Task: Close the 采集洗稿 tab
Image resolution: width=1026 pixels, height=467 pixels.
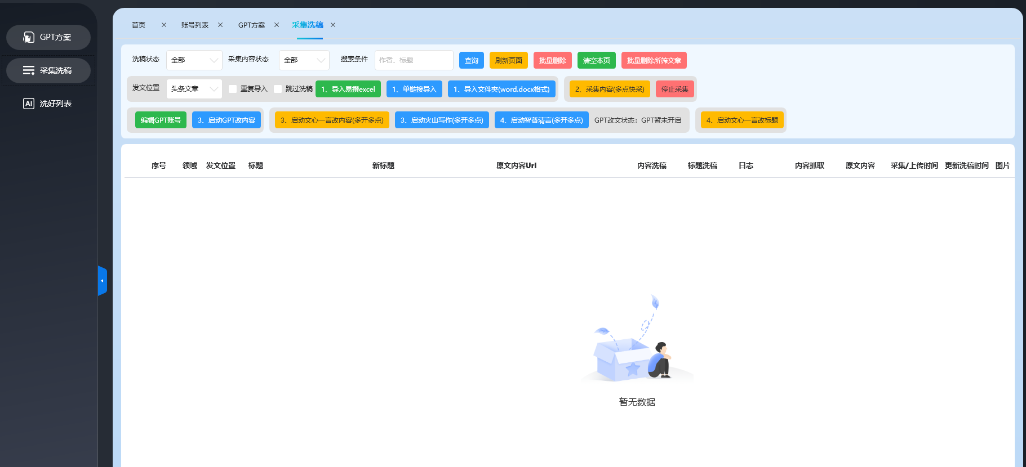Action: pyautogui.click(x=333, y=25)
